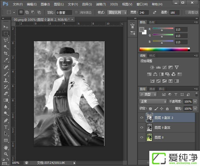Image resolution: width=200 pixels, height=166 pixels.
Task: Switch to the 通道 tab
Action: coord(152,89)
